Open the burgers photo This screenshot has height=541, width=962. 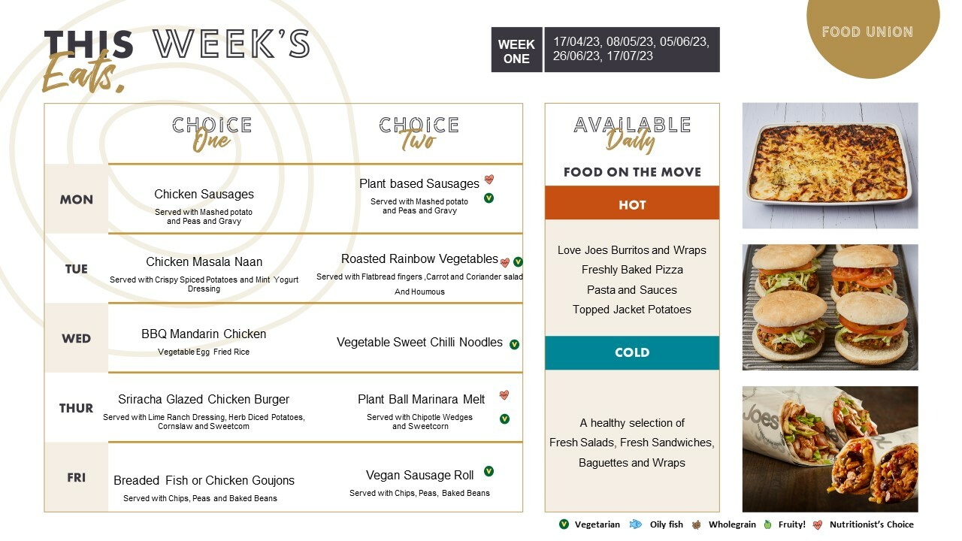coord(830,307)
